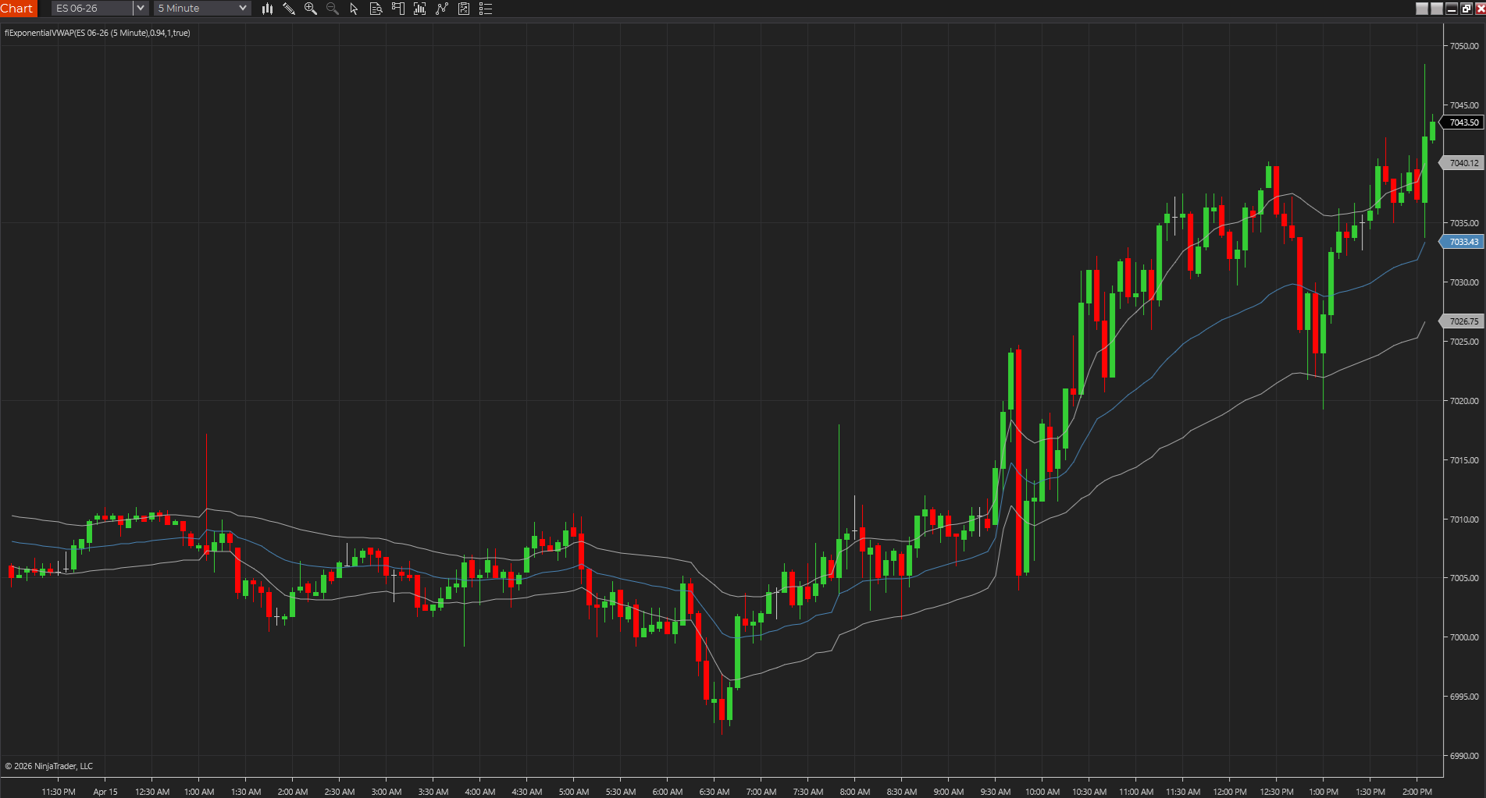
Task: Open the drawing tools pencil icon
Action: (289, 9)
